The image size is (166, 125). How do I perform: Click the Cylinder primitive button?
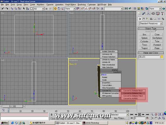coord(144,41)
